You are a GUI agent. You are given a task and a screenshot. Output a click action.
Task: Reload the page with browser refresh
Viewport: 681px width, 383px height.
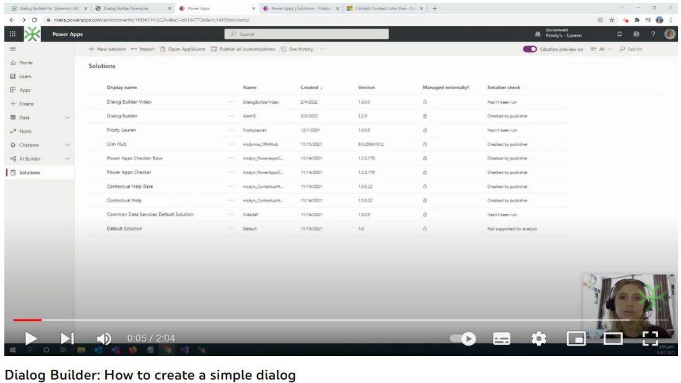(34, 20)
